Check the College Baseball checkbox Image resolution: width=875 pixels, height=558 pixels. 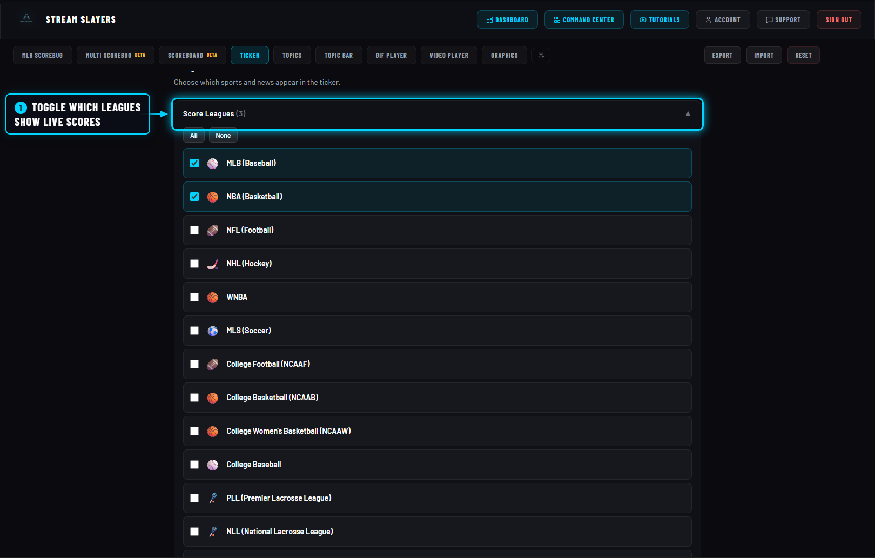click(x=194, y=465)
